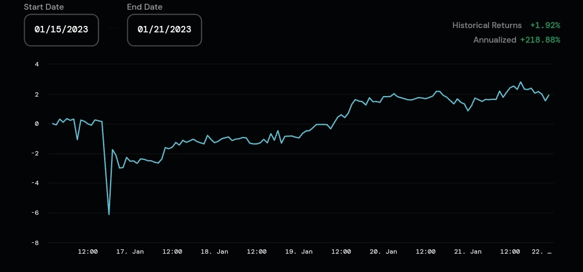The height and width of the screenshot is (272, 583).
Task: Select the '18. Jan' x-axis label
Action: (x=214, y=251)
